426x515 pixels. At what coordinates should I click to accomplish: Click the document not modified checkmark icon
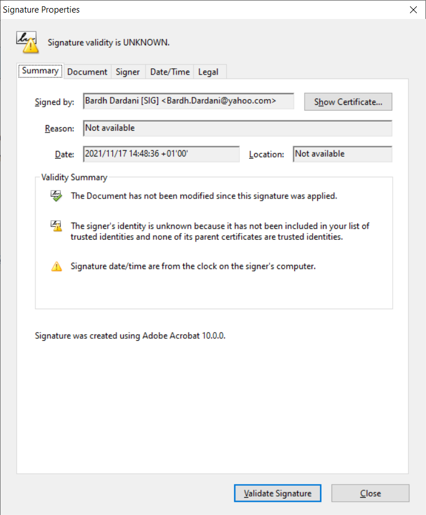[57, 196]
